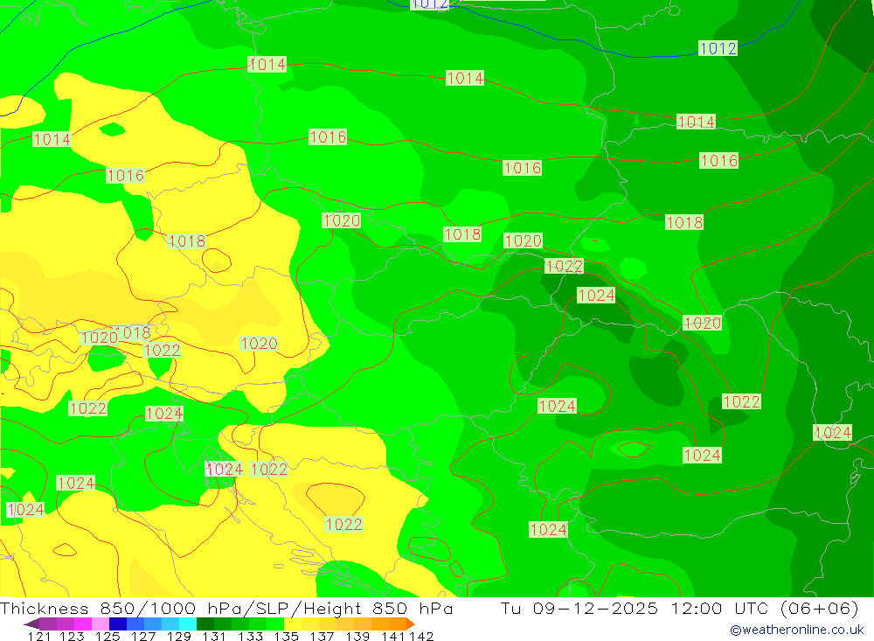This screenshot has width=874, height=641.
Task: Click the legend value 131
Action: click(214, 637)
